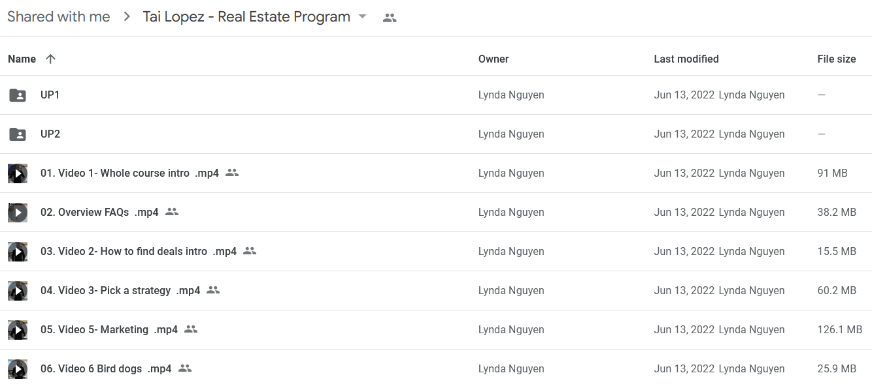Open the UP2 shared folder icon
This screenshot has width=872, height=388.
pos(18,134)
